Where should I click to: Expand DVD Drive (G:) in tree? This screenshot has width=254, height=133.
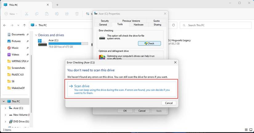(x=5, y=122)
